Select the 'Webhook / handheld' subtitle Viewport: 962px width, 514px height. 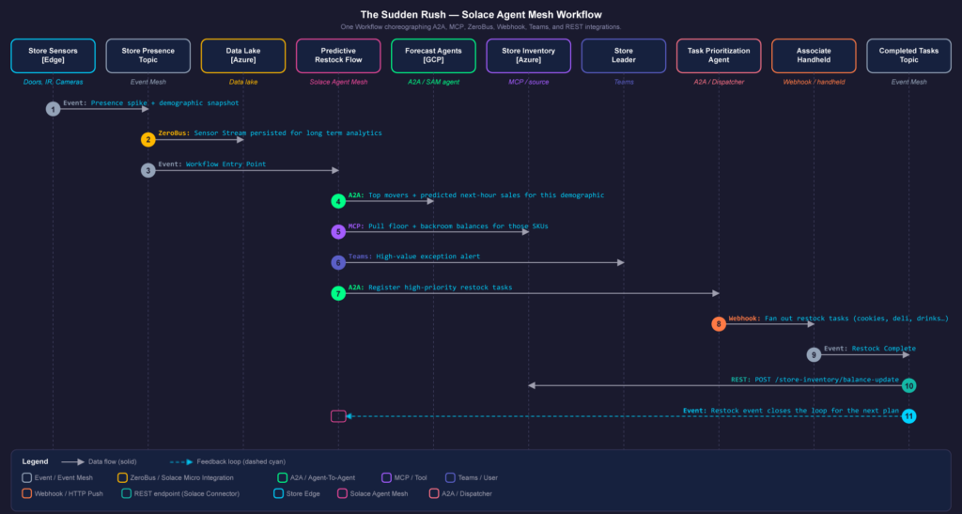coord(814,82)
